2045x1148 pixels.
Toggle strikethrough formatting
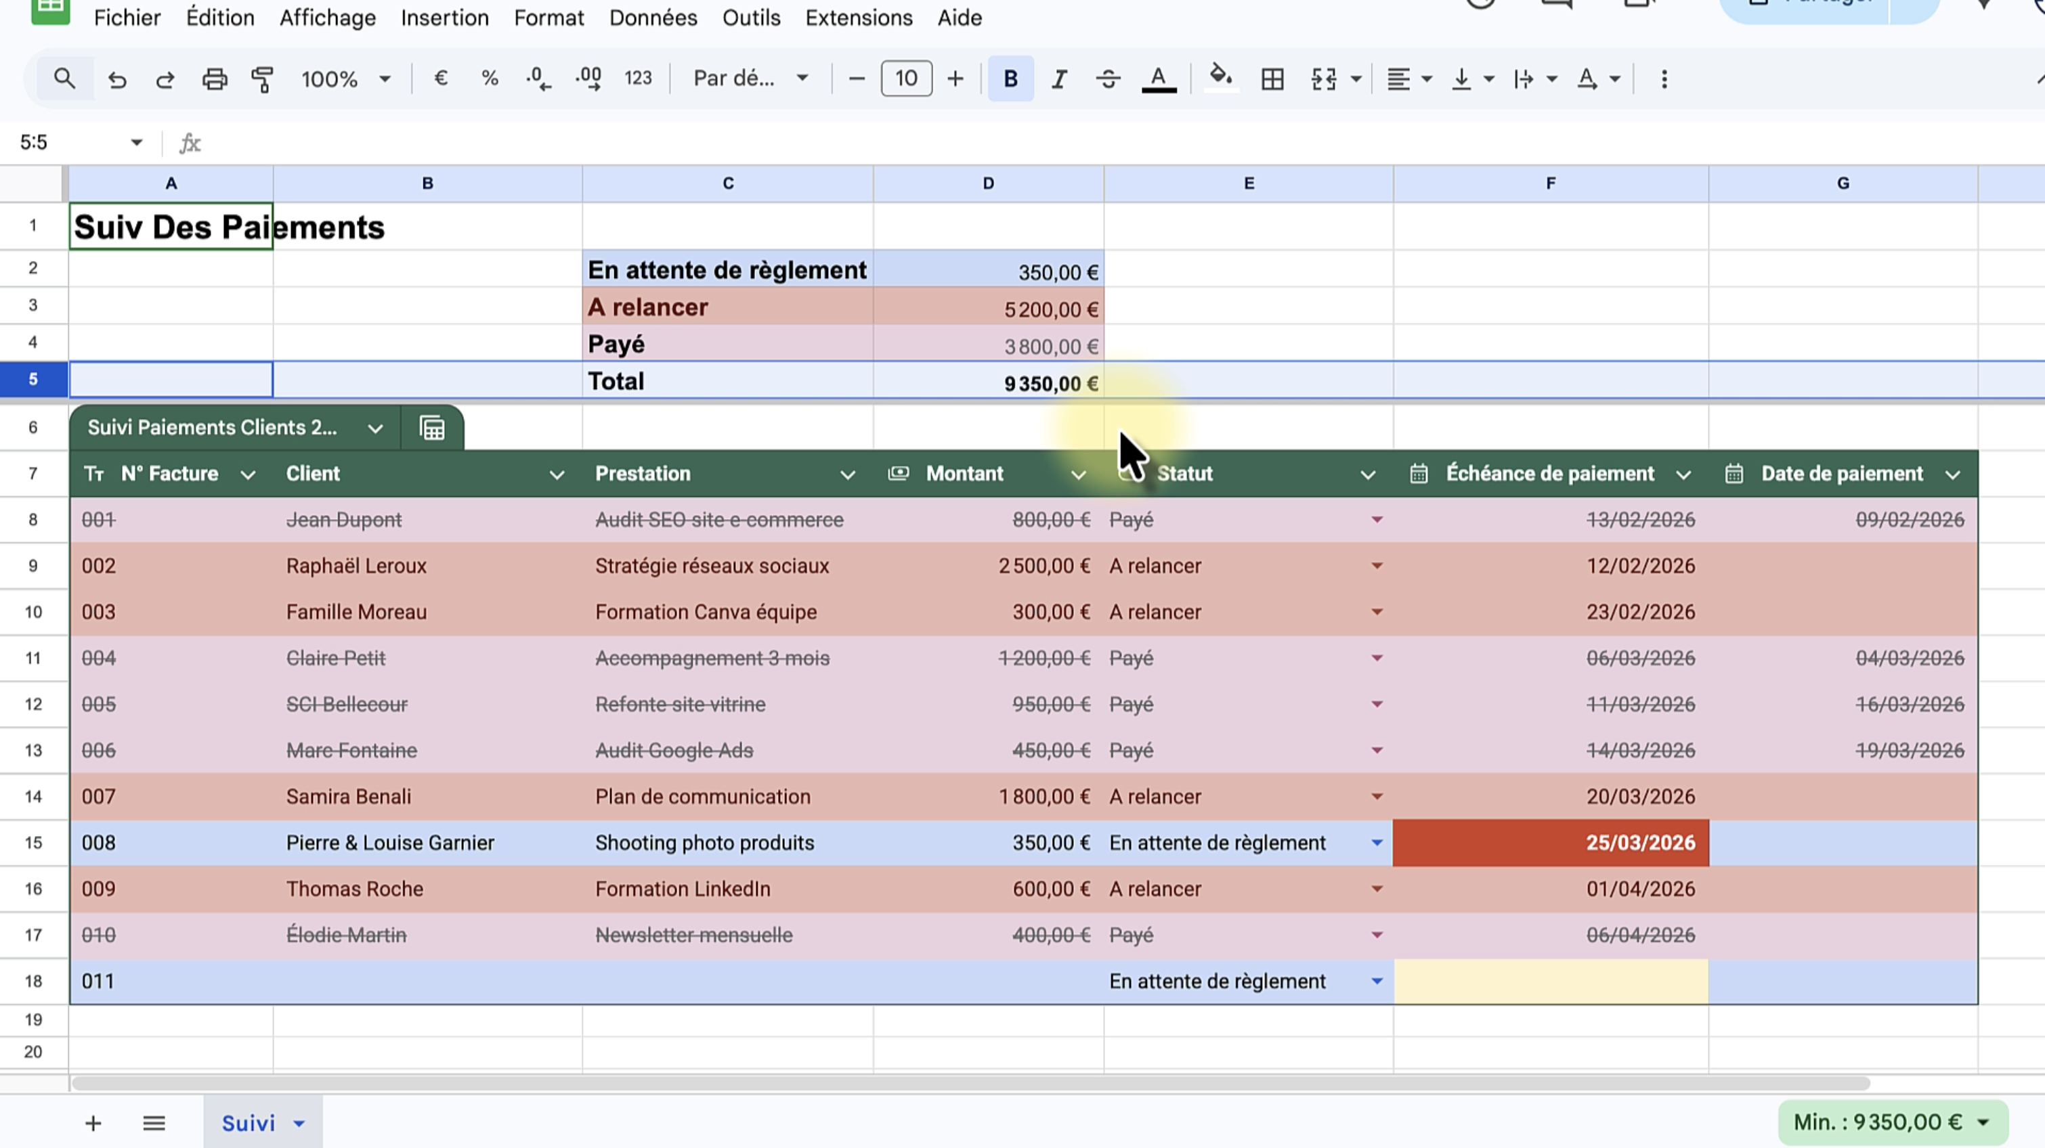pyautogui.click(x=1107, y=79)
